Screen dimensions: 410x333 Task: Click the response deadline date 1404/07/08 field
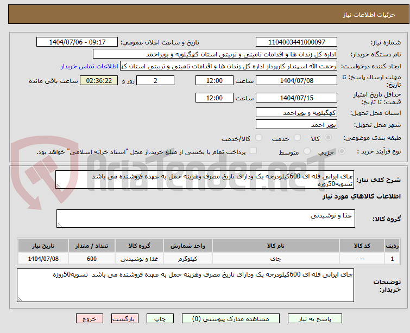pyautogui.click(x=297, y=80)
